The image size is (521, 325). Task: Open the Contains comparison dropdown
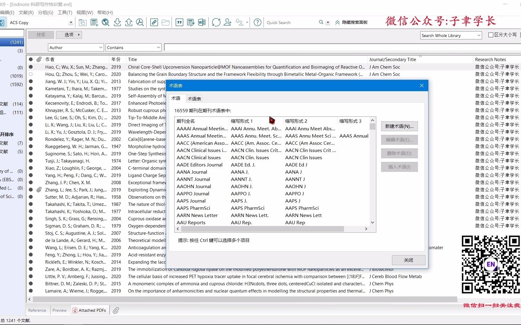pos(158,48)
